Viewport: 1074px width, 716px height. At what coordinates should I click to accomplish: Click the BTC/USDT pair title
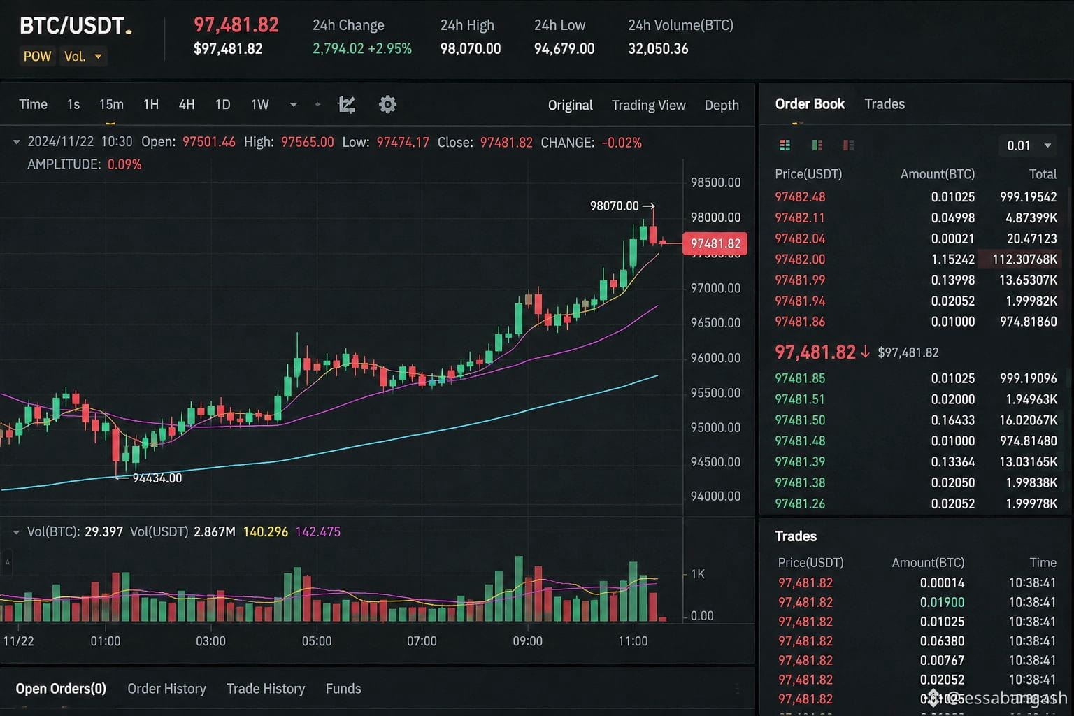coord(72,26)
